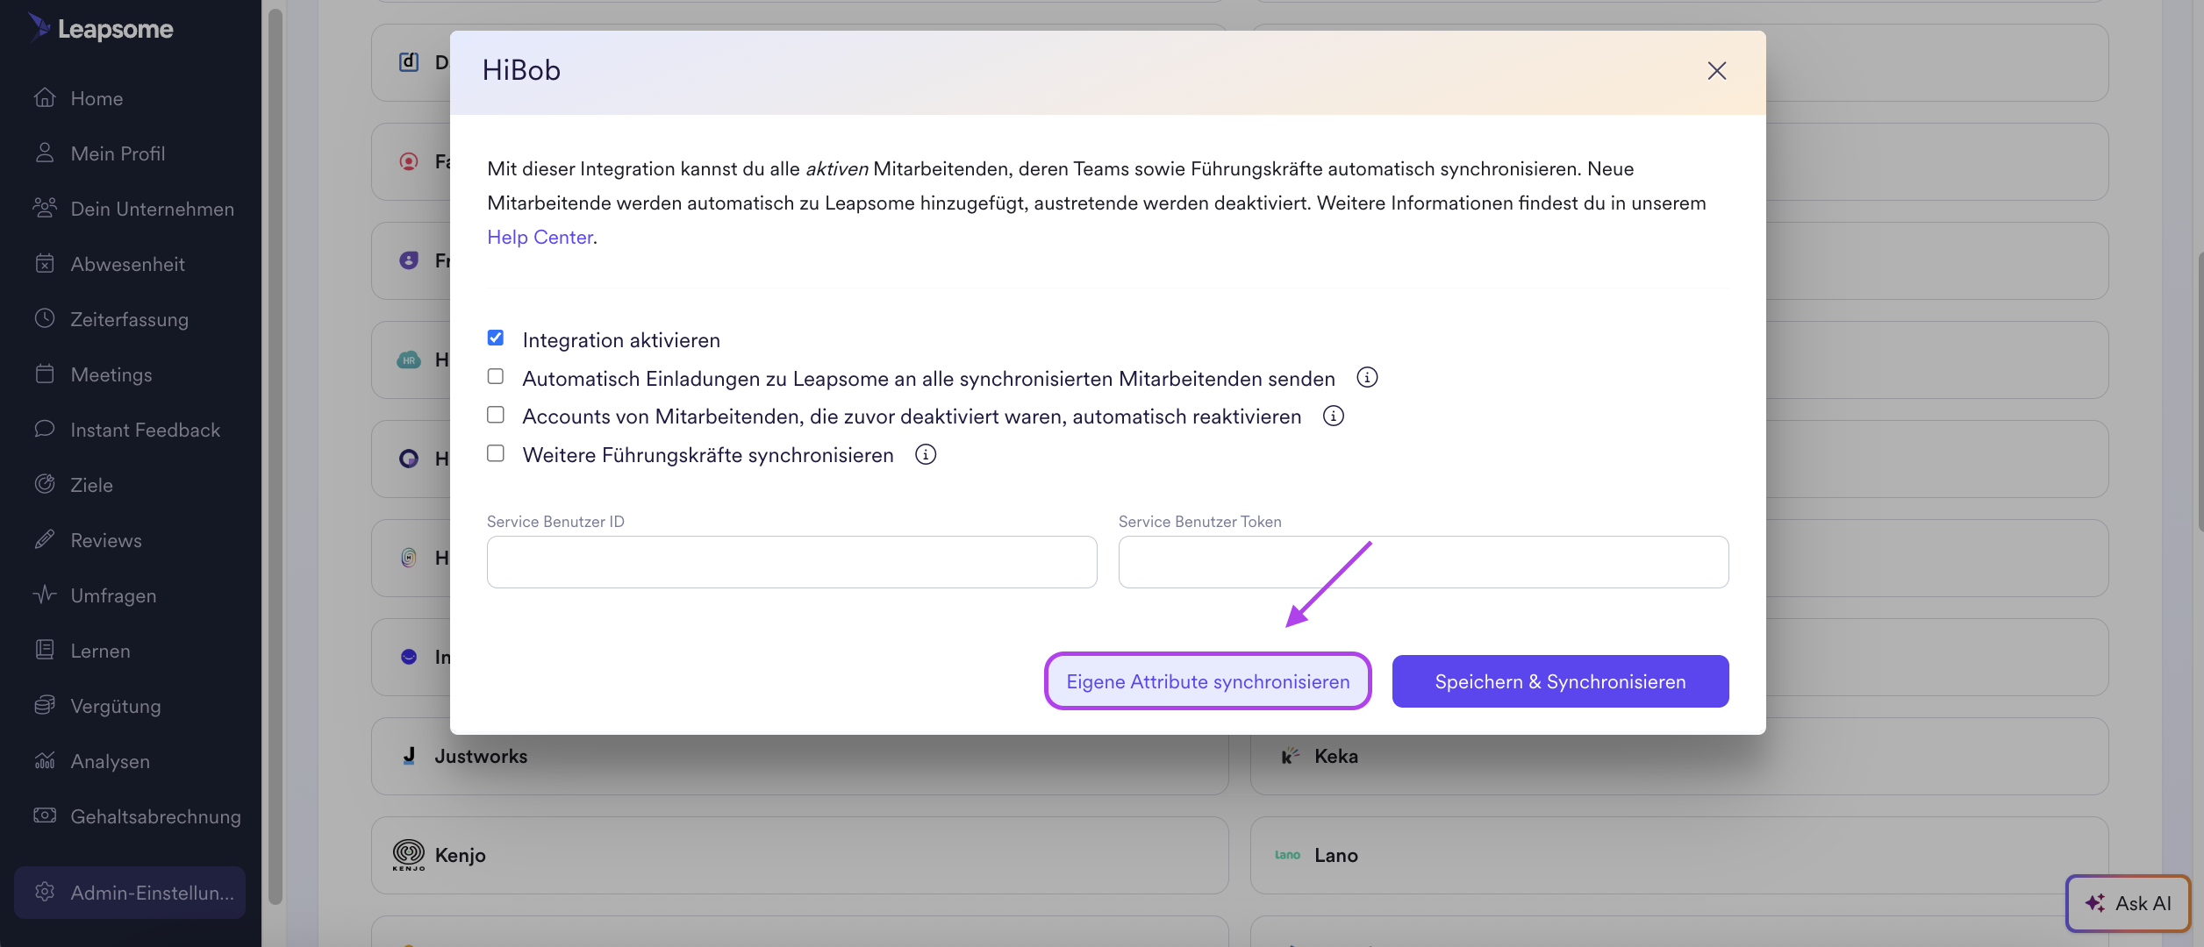Open the Ask AI assistant
2204x947 pixels.
(2128, 902)
